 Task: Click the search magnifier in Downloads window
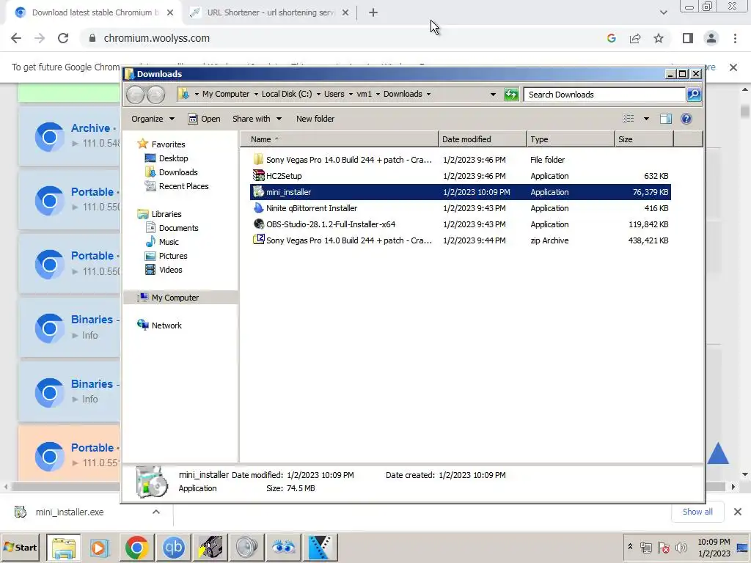coord(694,95)
